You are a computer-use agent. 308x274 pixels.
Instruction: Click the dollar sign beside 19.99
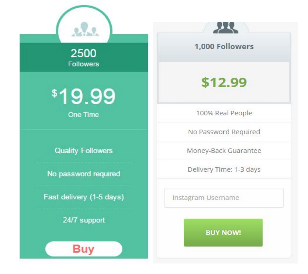click(54, 93)
